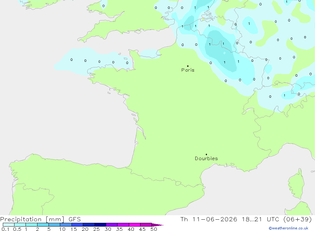Select the 45 mm magenta legend swatch
315x231 pixels.
click(146, 225)
